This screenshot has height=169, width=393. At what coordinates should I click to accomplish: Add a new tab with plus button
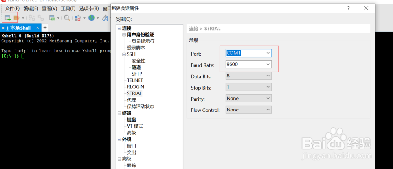point(45,28)
